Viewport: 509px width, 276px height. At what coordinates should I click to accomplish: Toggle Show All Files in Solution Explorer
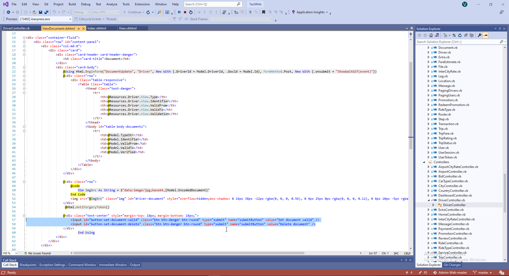(x=472, y=35)
